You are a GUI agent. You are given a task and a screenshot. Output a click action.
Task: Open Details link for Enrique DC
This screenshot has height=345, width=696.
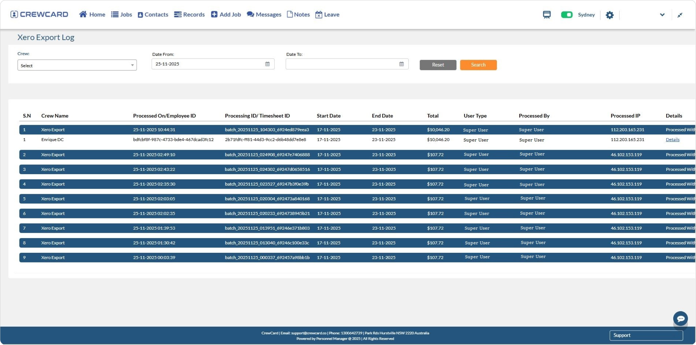[x=672, y=140]
